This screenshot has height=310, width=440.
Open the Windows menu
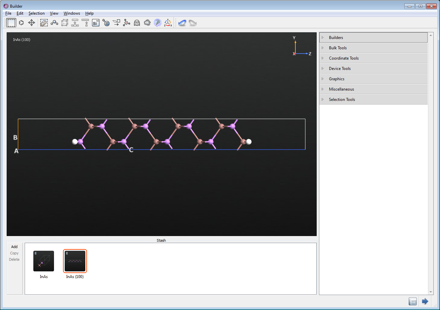coord(72,13)
